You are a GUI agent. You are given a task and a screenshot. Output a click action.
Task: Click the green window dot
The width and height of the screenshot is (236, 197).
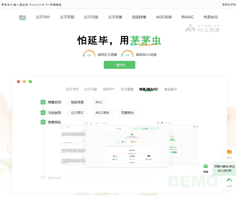30,82
